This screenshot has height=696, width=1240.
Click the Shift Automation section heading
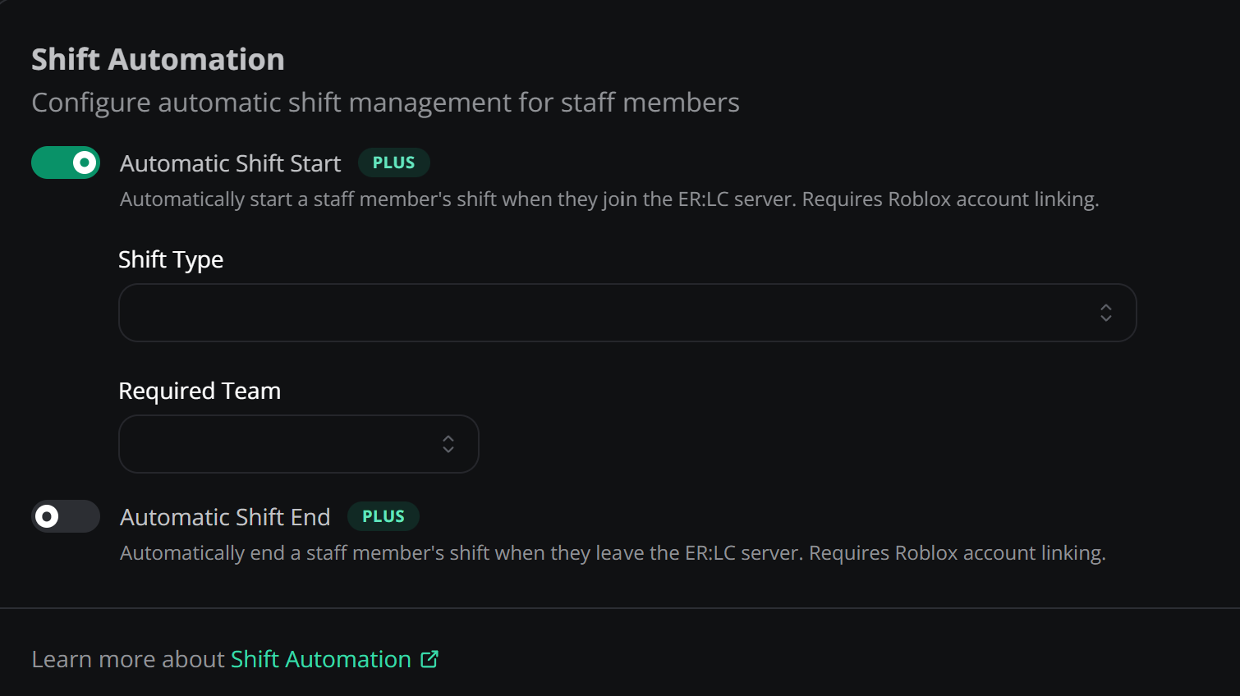pyautogui.click(x=158, y=58)
